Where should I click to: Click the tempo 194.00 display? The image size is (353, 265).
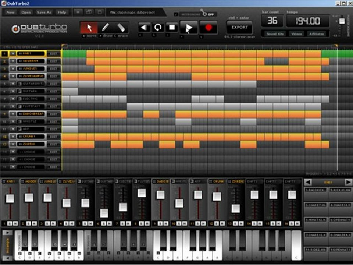pos(308,21)
